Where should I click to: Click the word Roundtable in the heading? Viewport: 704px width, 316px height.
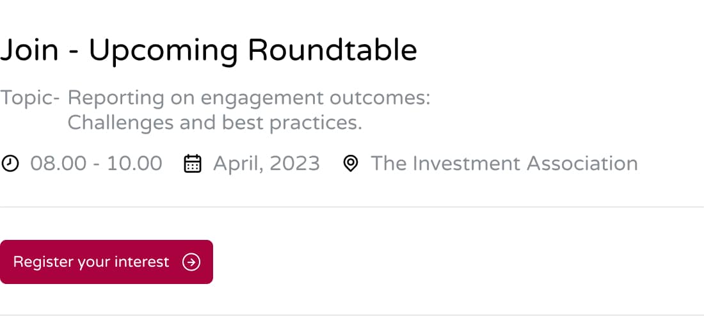[332, 49]
